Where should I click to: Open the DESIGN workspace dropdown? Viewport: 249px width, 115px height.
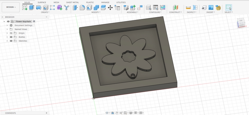tap(11, 7)
